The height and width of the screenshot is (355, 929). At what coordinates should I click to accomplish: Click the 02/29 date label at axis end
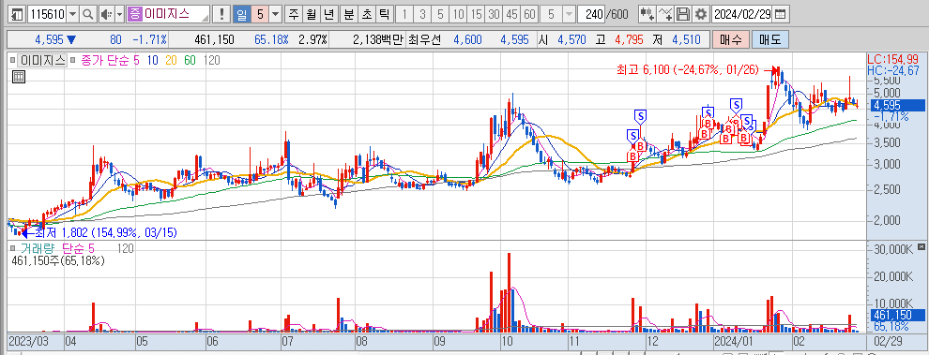click(887, 342)
